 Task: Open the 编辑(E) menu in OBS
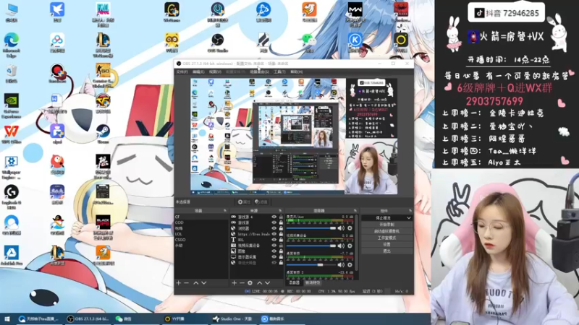pyautogui.click(x=198, y=71)
